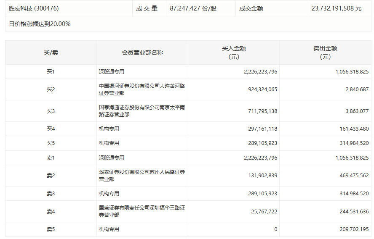This screenshot has width=374, height=239.
Task: Click 深股通专用 in the 卖1 row
Action: pos(112,158)
